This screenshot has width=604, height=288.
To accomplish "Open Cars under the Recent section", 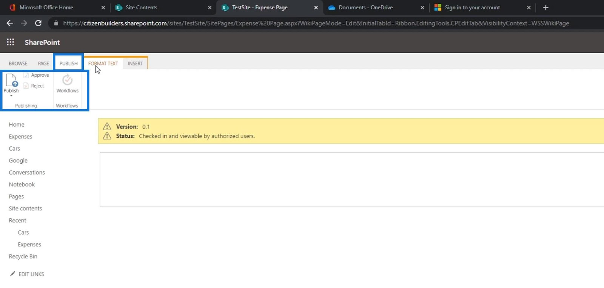I will tap(23, 233).
